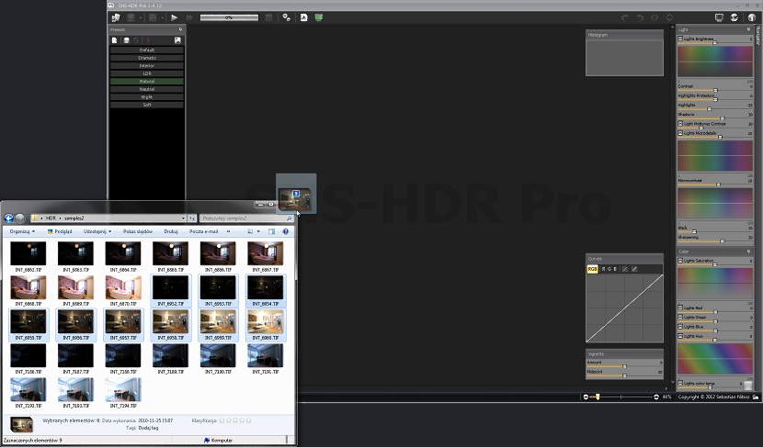Screen dimensions: 763x447
Task: Click the Redo arrow icon at top right
Action: coord(640,18)
